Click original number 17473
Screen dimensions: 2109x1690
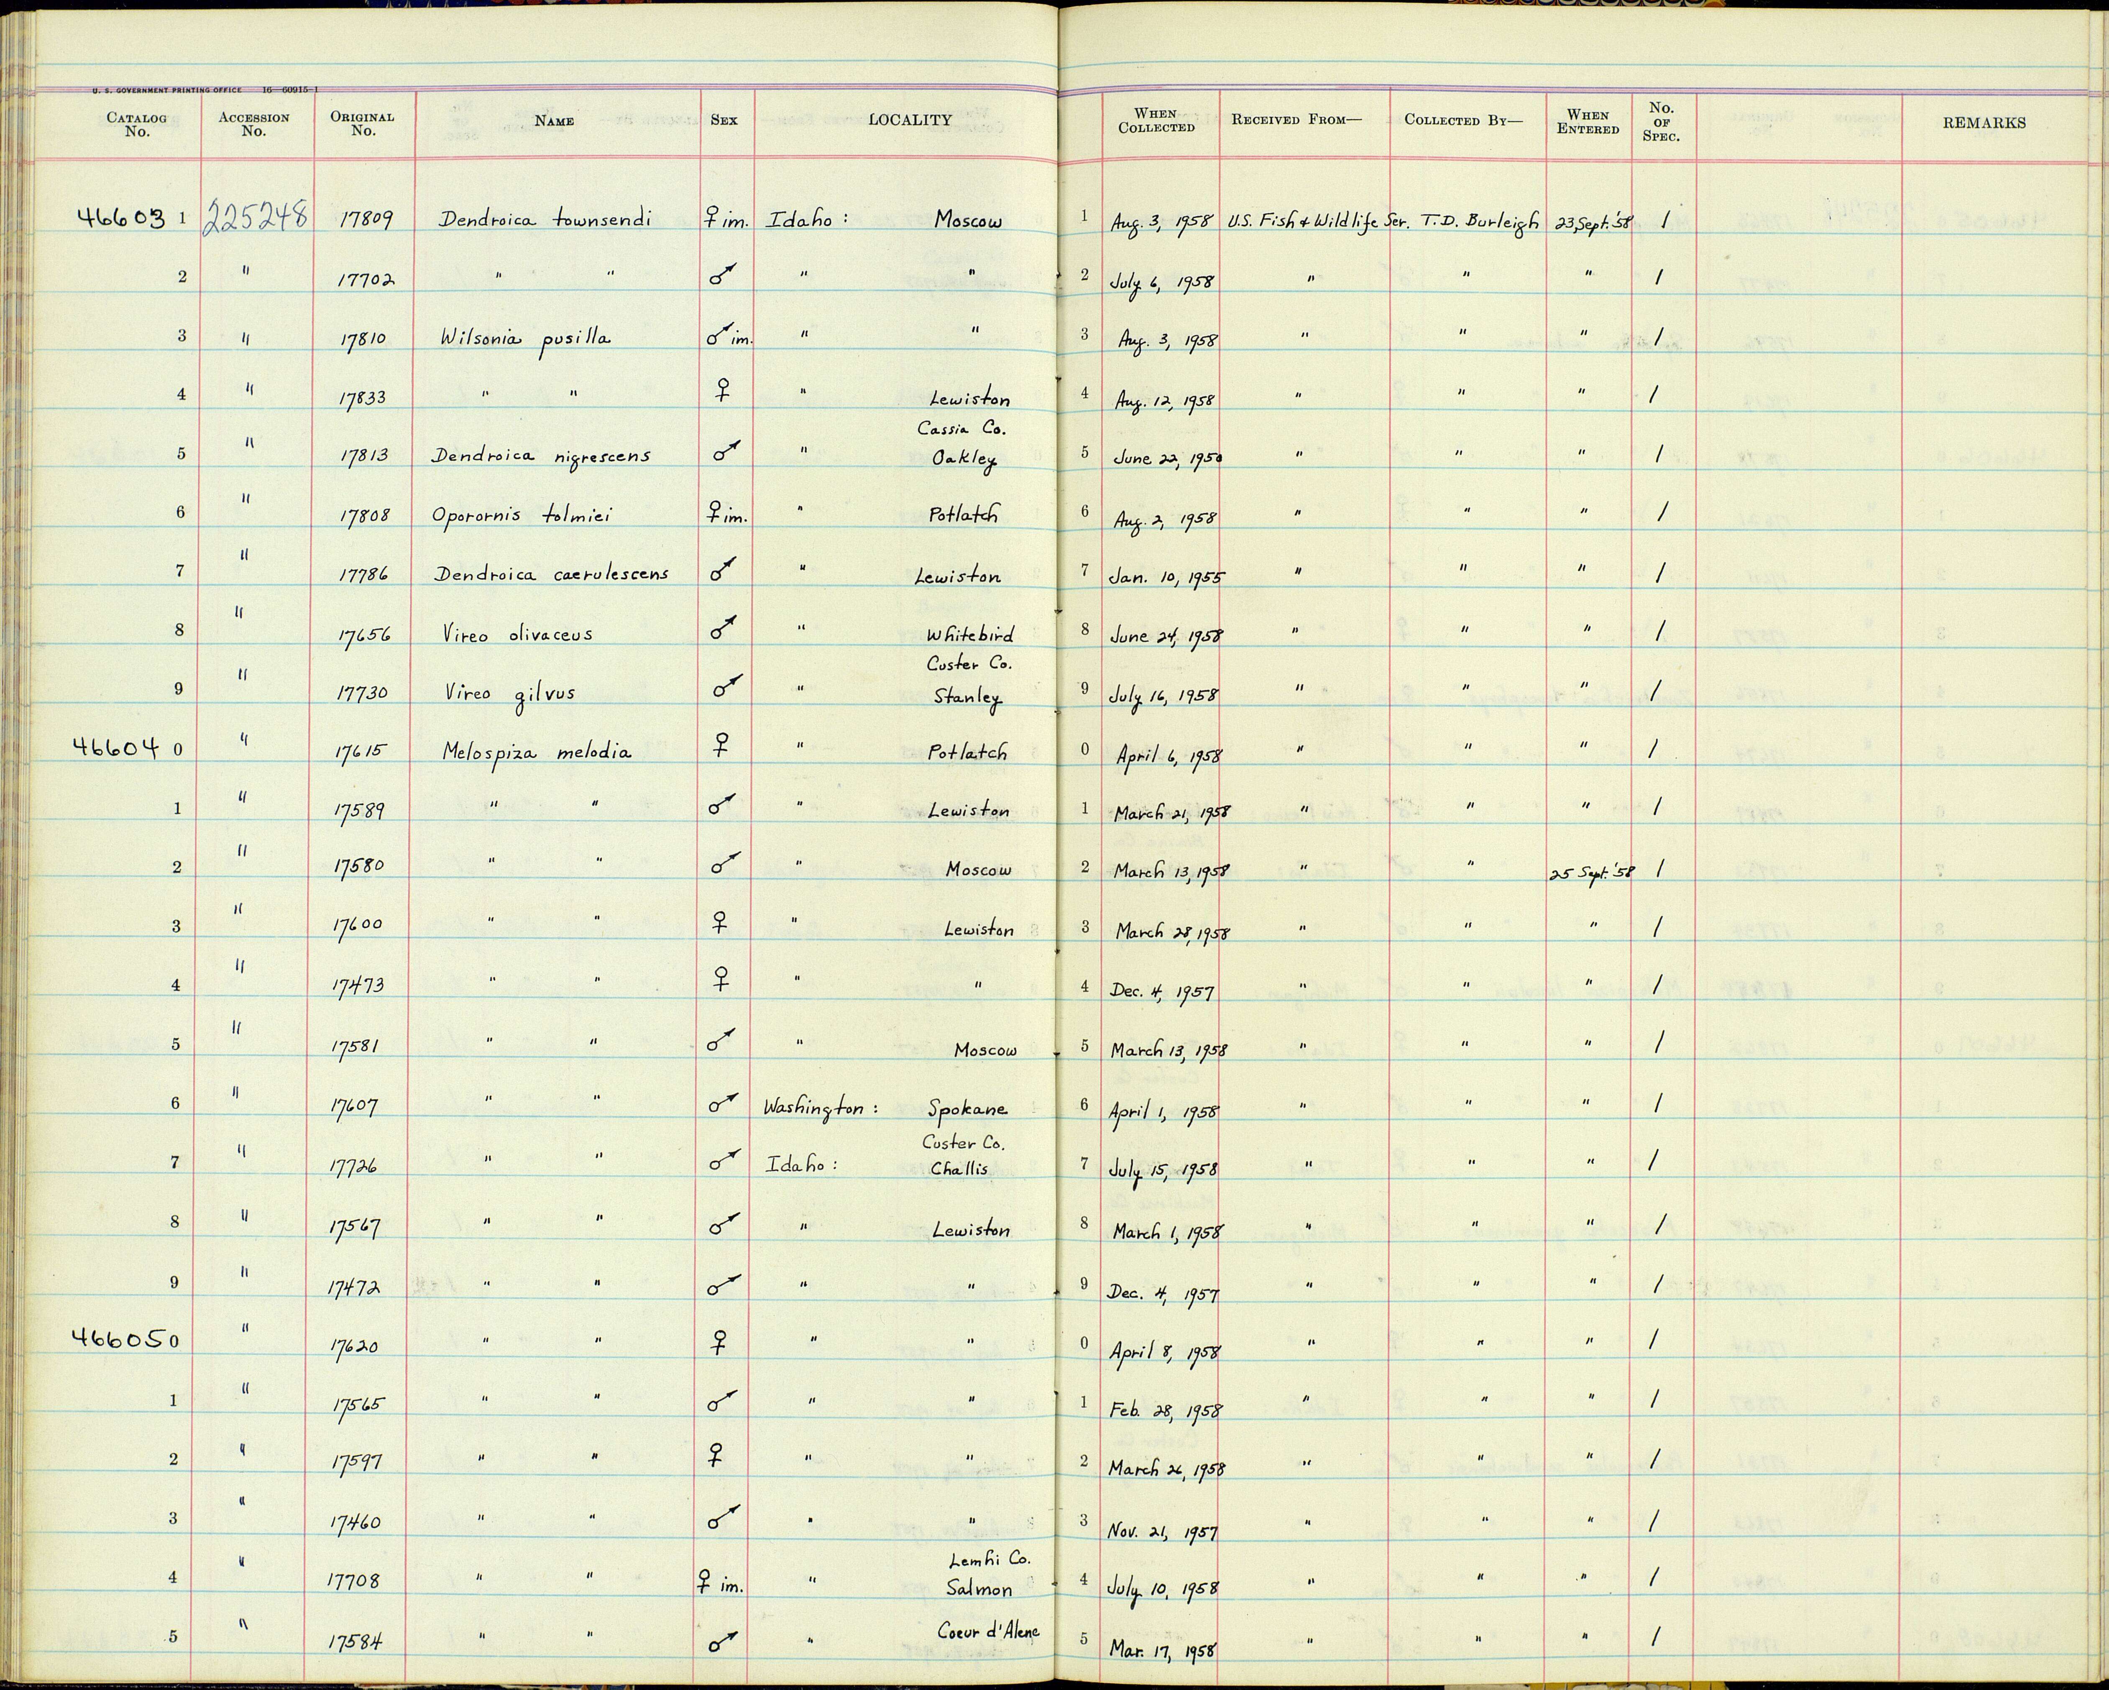tap(358, 985)
